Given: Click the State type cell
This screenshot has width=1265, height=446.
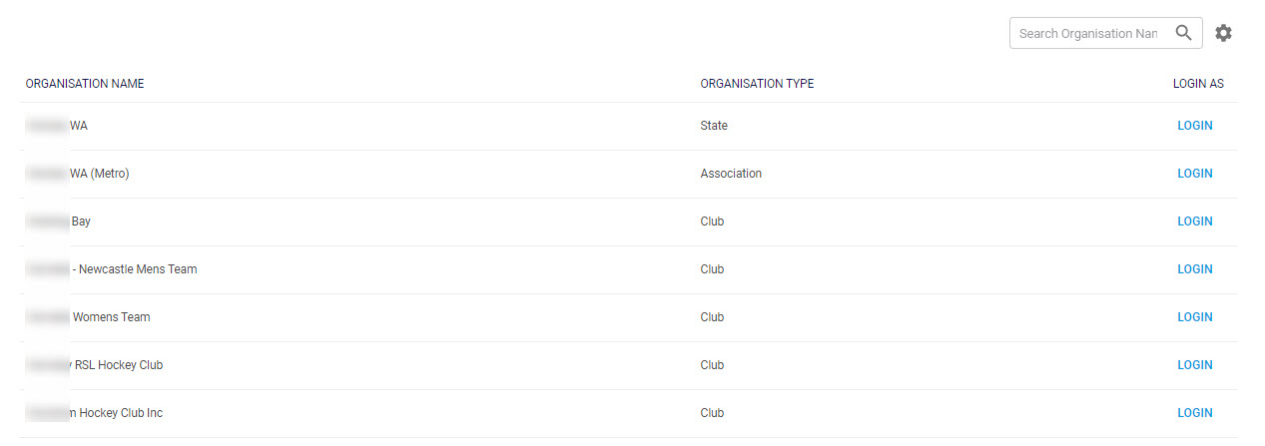Looking at the screenshot, I should (x=714, y=126).
